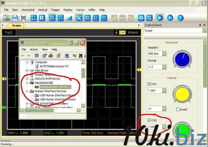Click the blue play run button
The width and height of the screenshot is (208, 147).
click(x=160, y=18)
